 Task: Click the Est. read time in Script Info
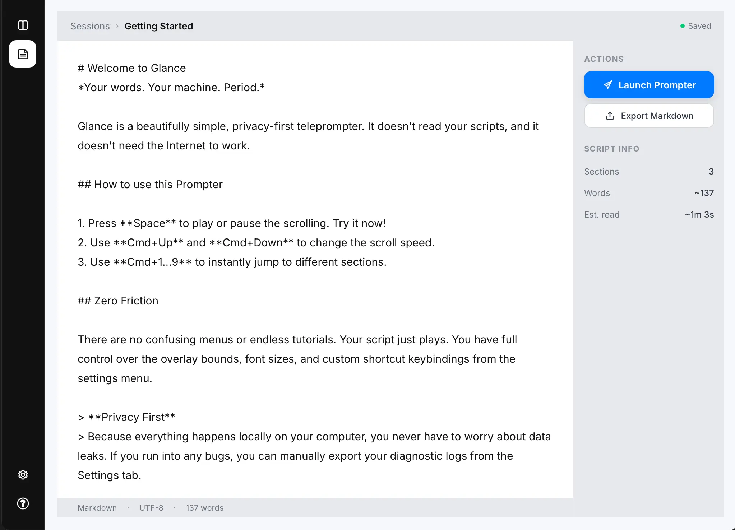coord(602,214)
